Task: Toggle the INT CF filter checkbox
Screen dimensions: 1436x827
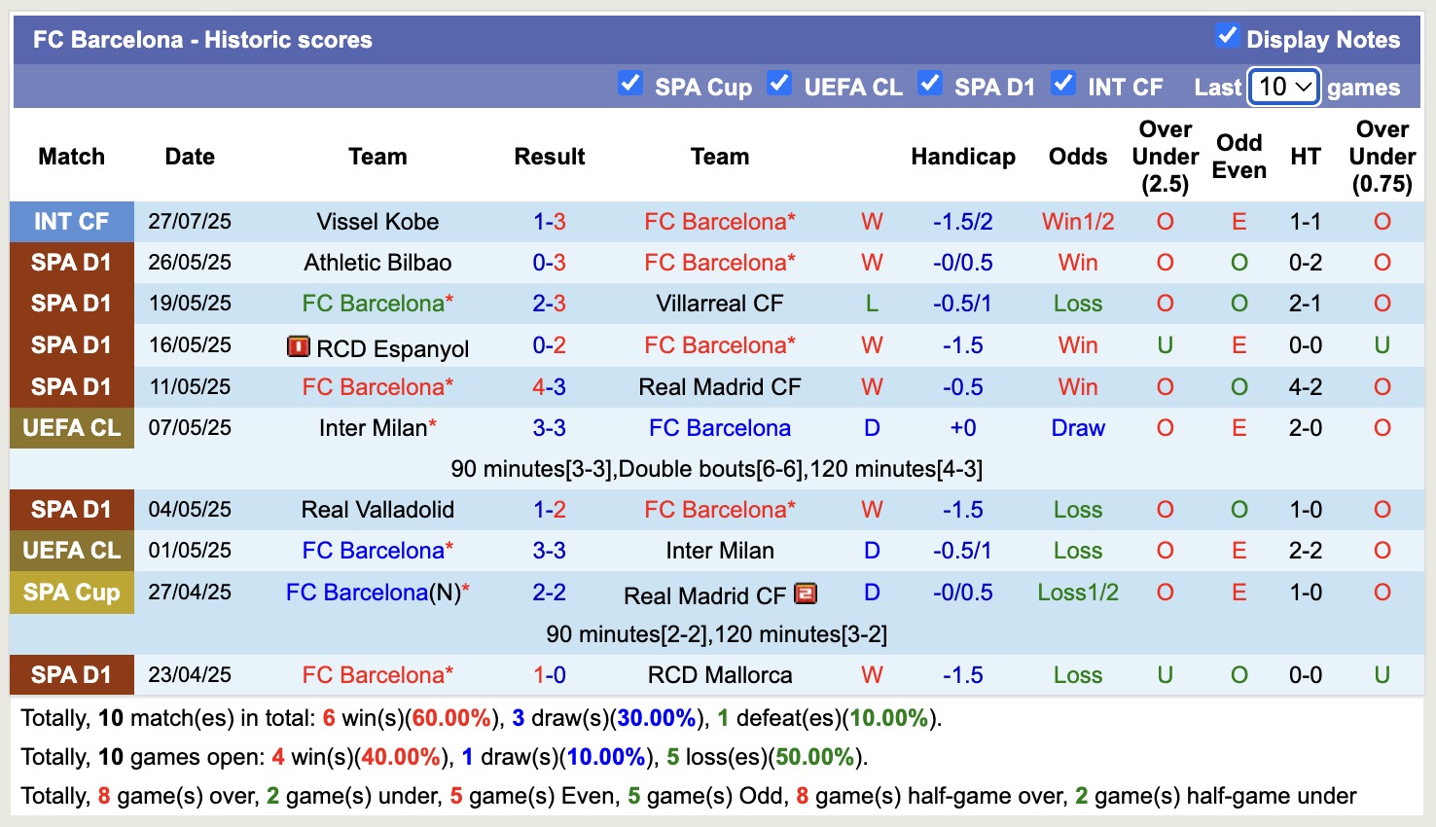Action: (x=1063, y=84)
